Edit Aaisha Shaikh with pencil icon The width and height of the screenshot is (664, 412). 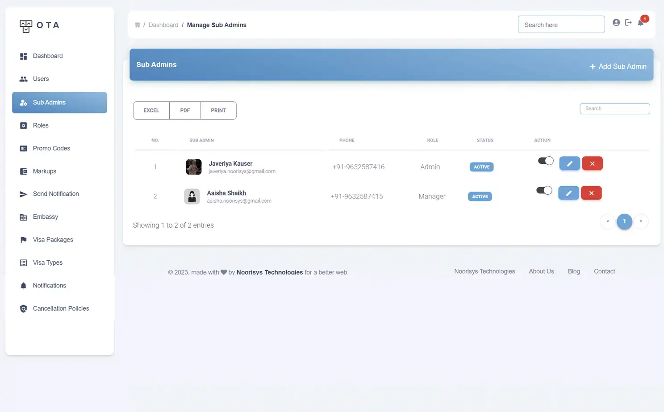coord(568,193)
